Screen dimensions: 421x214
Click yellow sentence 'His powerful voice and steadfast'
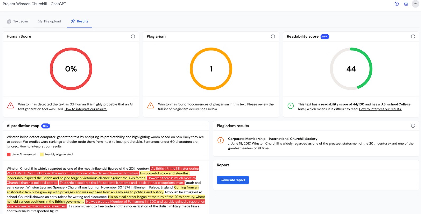point(165,173)
